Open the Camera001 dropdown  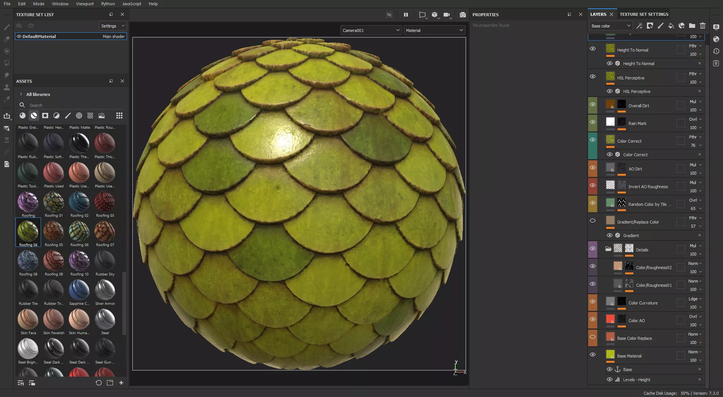coord(371,30)
